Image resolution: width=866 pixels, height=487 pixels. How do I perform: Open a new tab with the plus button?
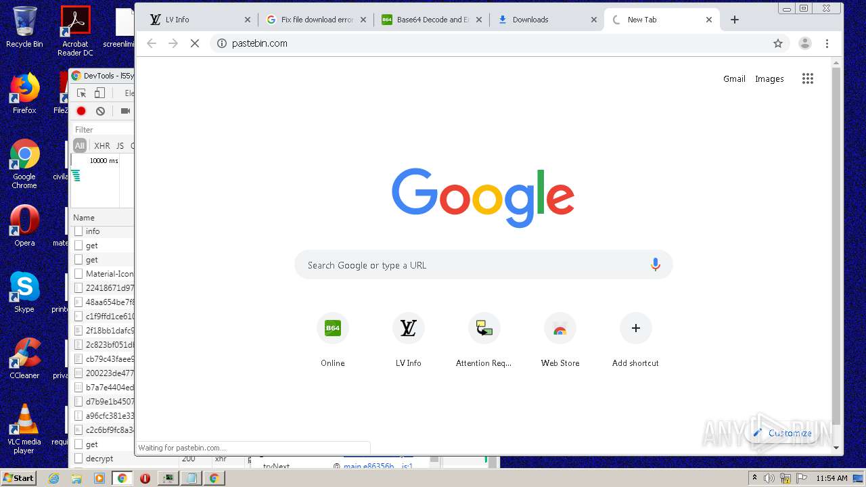point(735,20)
